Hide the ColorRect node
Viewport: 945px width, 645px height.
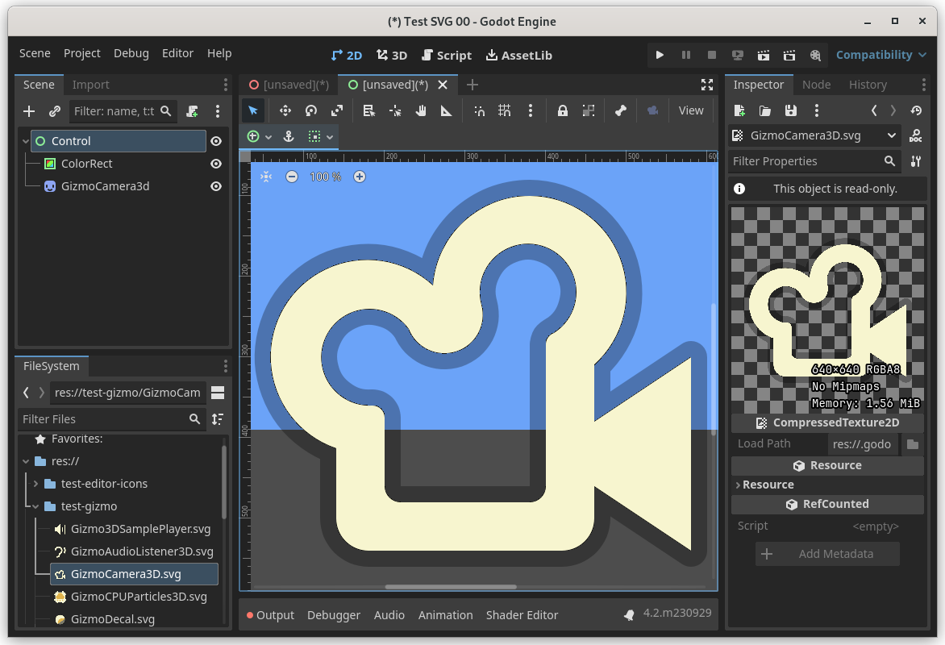(x=215, y=164)
